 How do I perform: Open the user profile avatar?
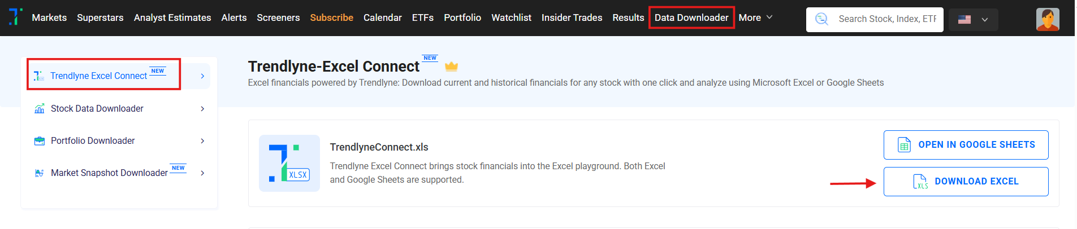coord(1048,19)
